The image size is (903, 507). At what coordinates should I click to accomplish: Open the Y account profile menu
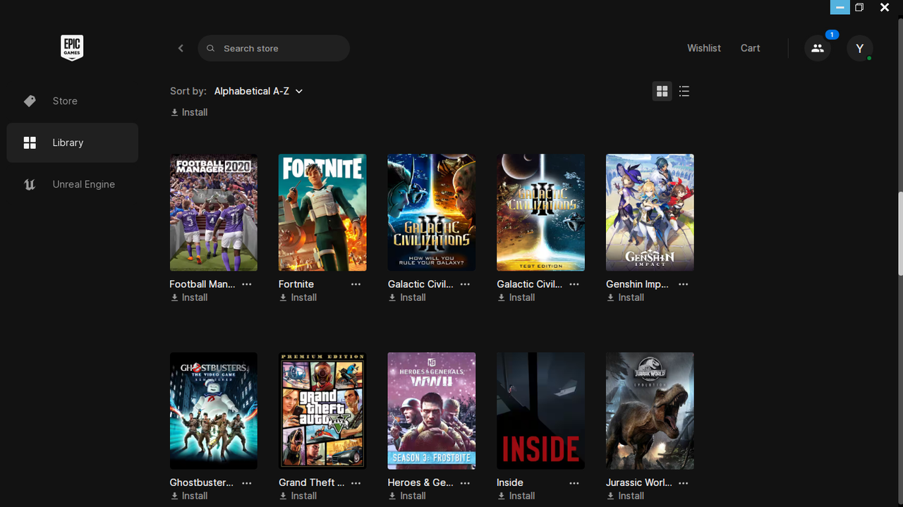[859, 48]
